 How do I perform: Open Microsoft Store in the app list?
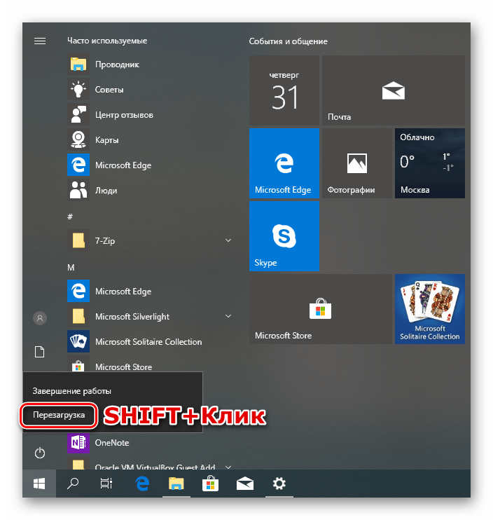point(151,364)
